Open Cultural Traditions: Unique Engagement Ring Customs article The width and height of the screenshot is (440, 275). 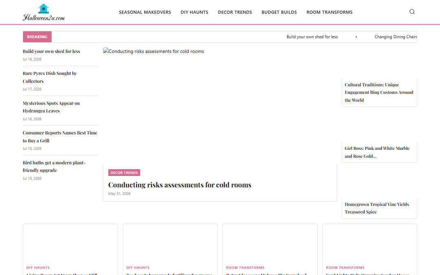[x=379, y=92]
